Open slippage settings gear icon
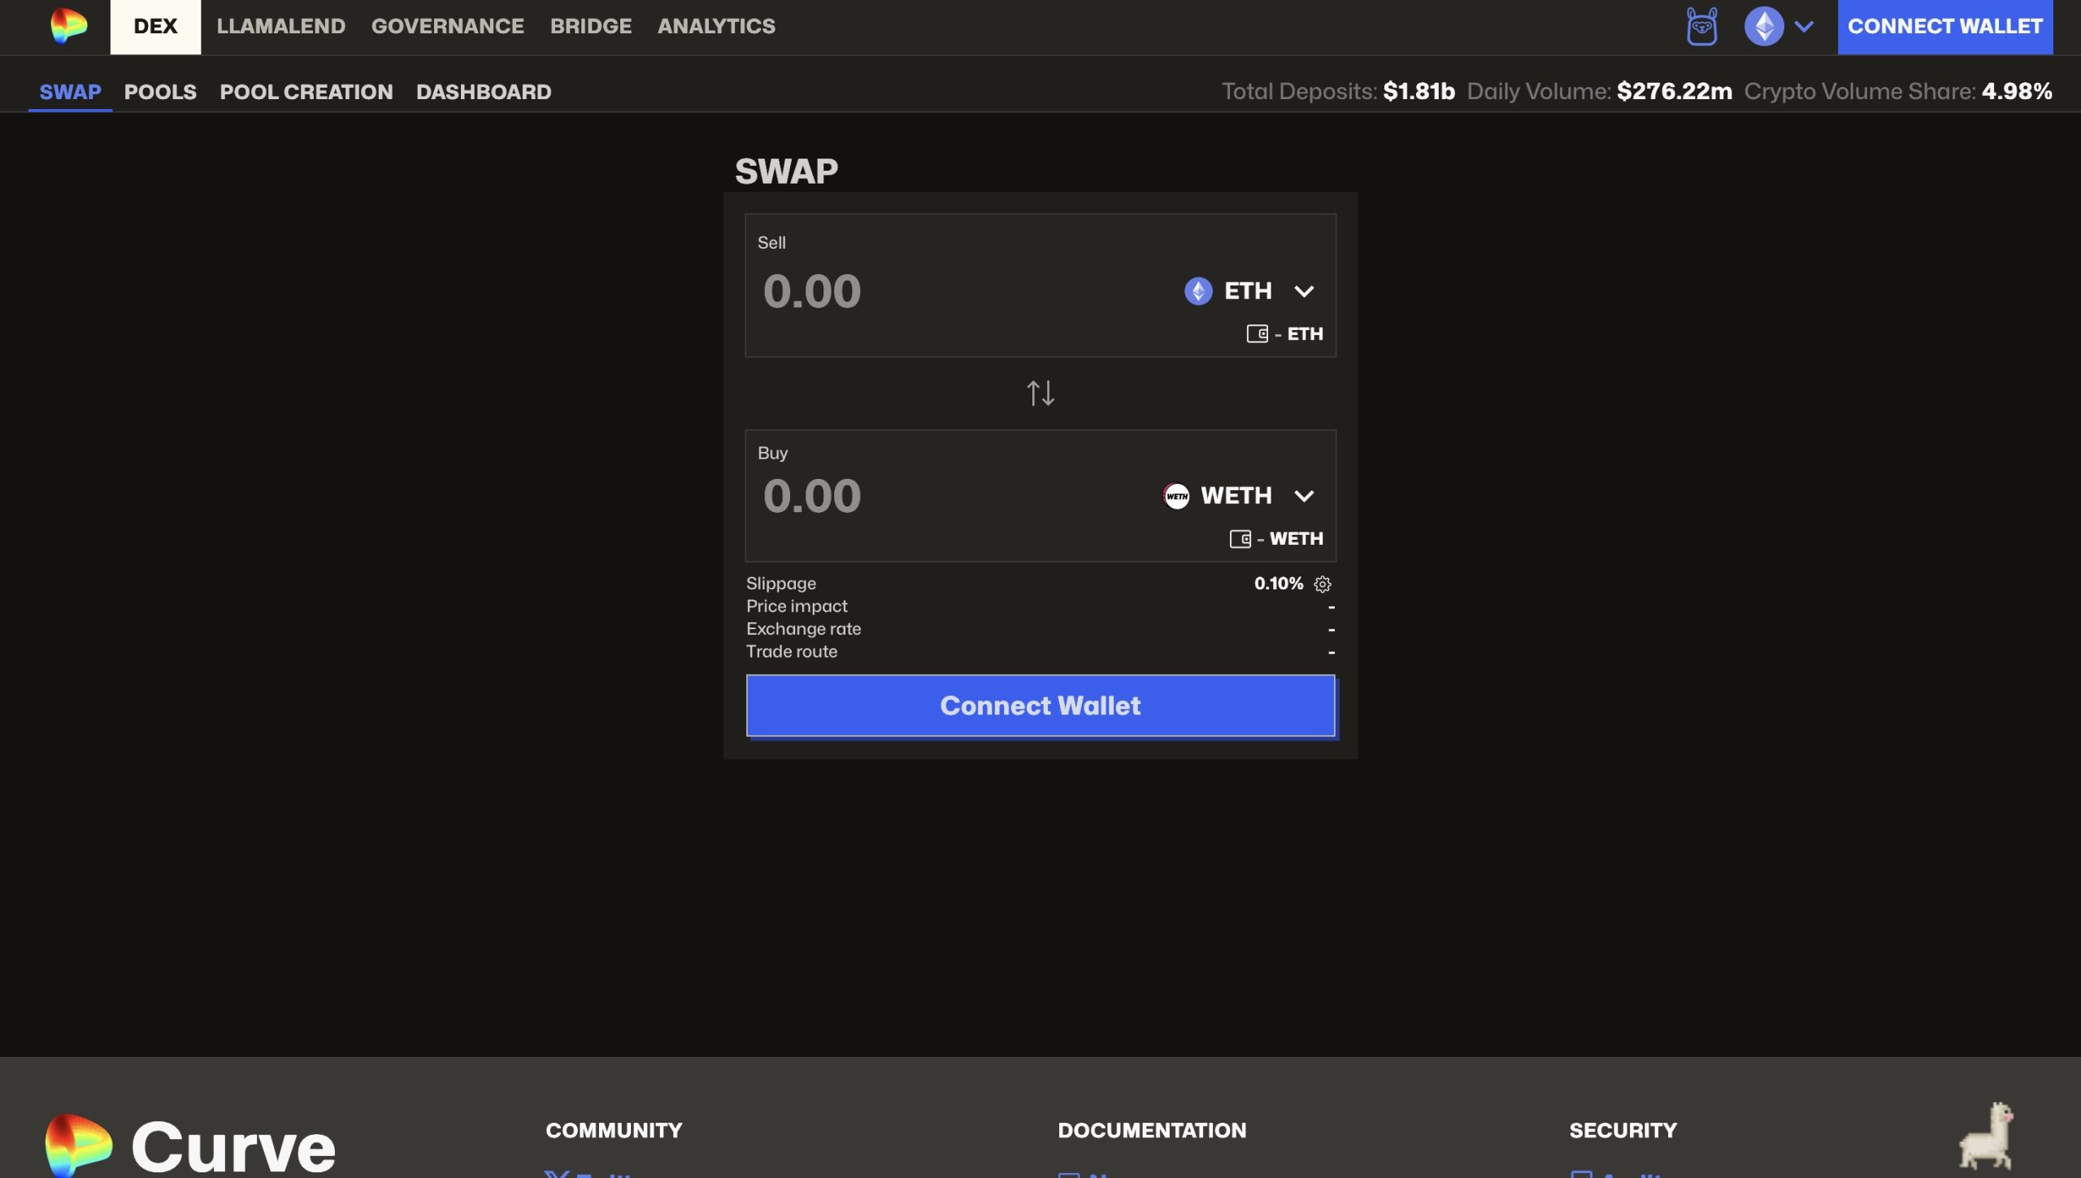The image size is (2081, 1178). point(1323,584)
